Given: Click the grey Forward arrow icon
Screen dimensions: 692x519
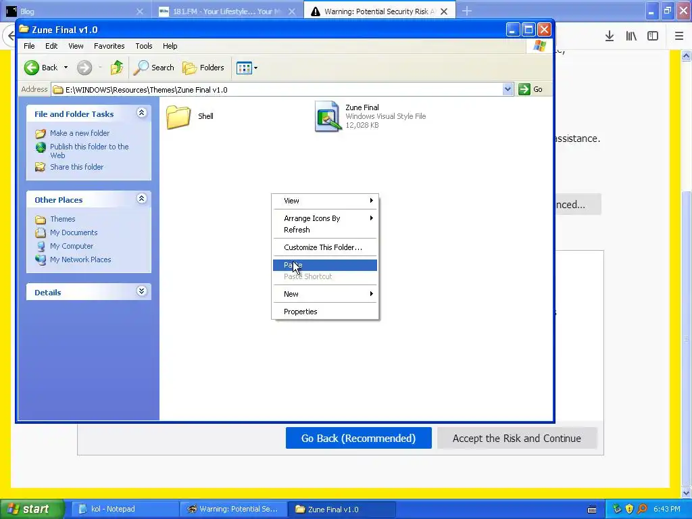Looking at the screenshot, I should click(84, 68).
